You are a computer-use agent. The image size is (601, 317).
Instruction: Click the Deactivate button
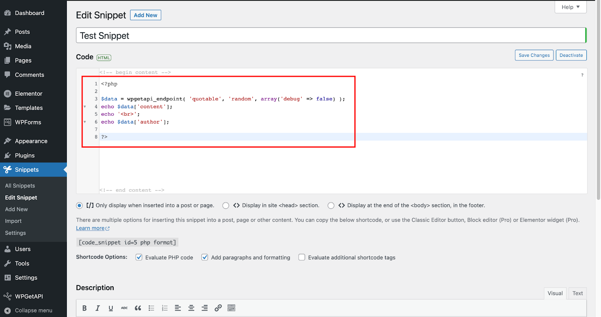click(571, 55)
